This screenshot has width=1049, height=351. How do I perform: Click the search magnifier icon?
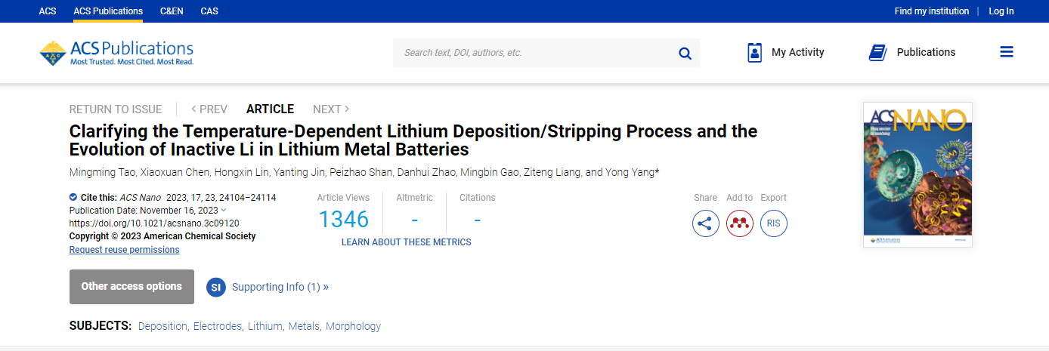(685, 53)
